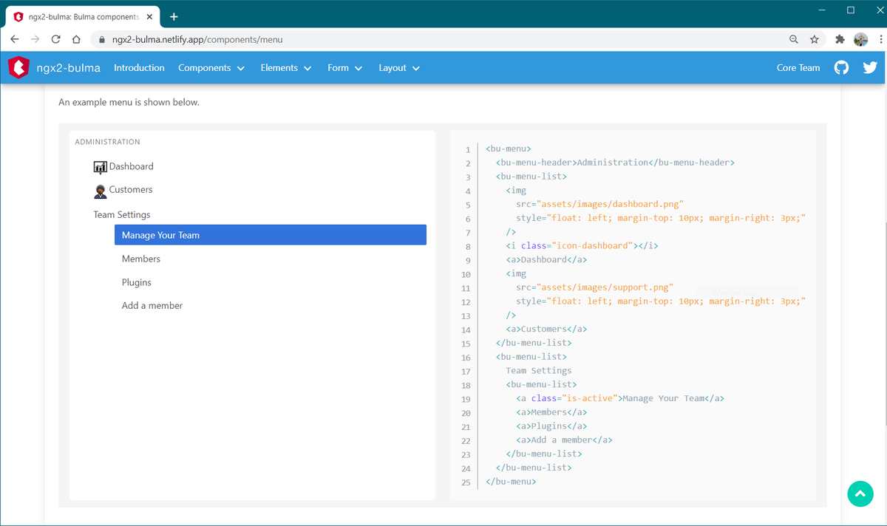
Task: Open the browser zoom magnifier icon
Action: (x=794, y=39)
